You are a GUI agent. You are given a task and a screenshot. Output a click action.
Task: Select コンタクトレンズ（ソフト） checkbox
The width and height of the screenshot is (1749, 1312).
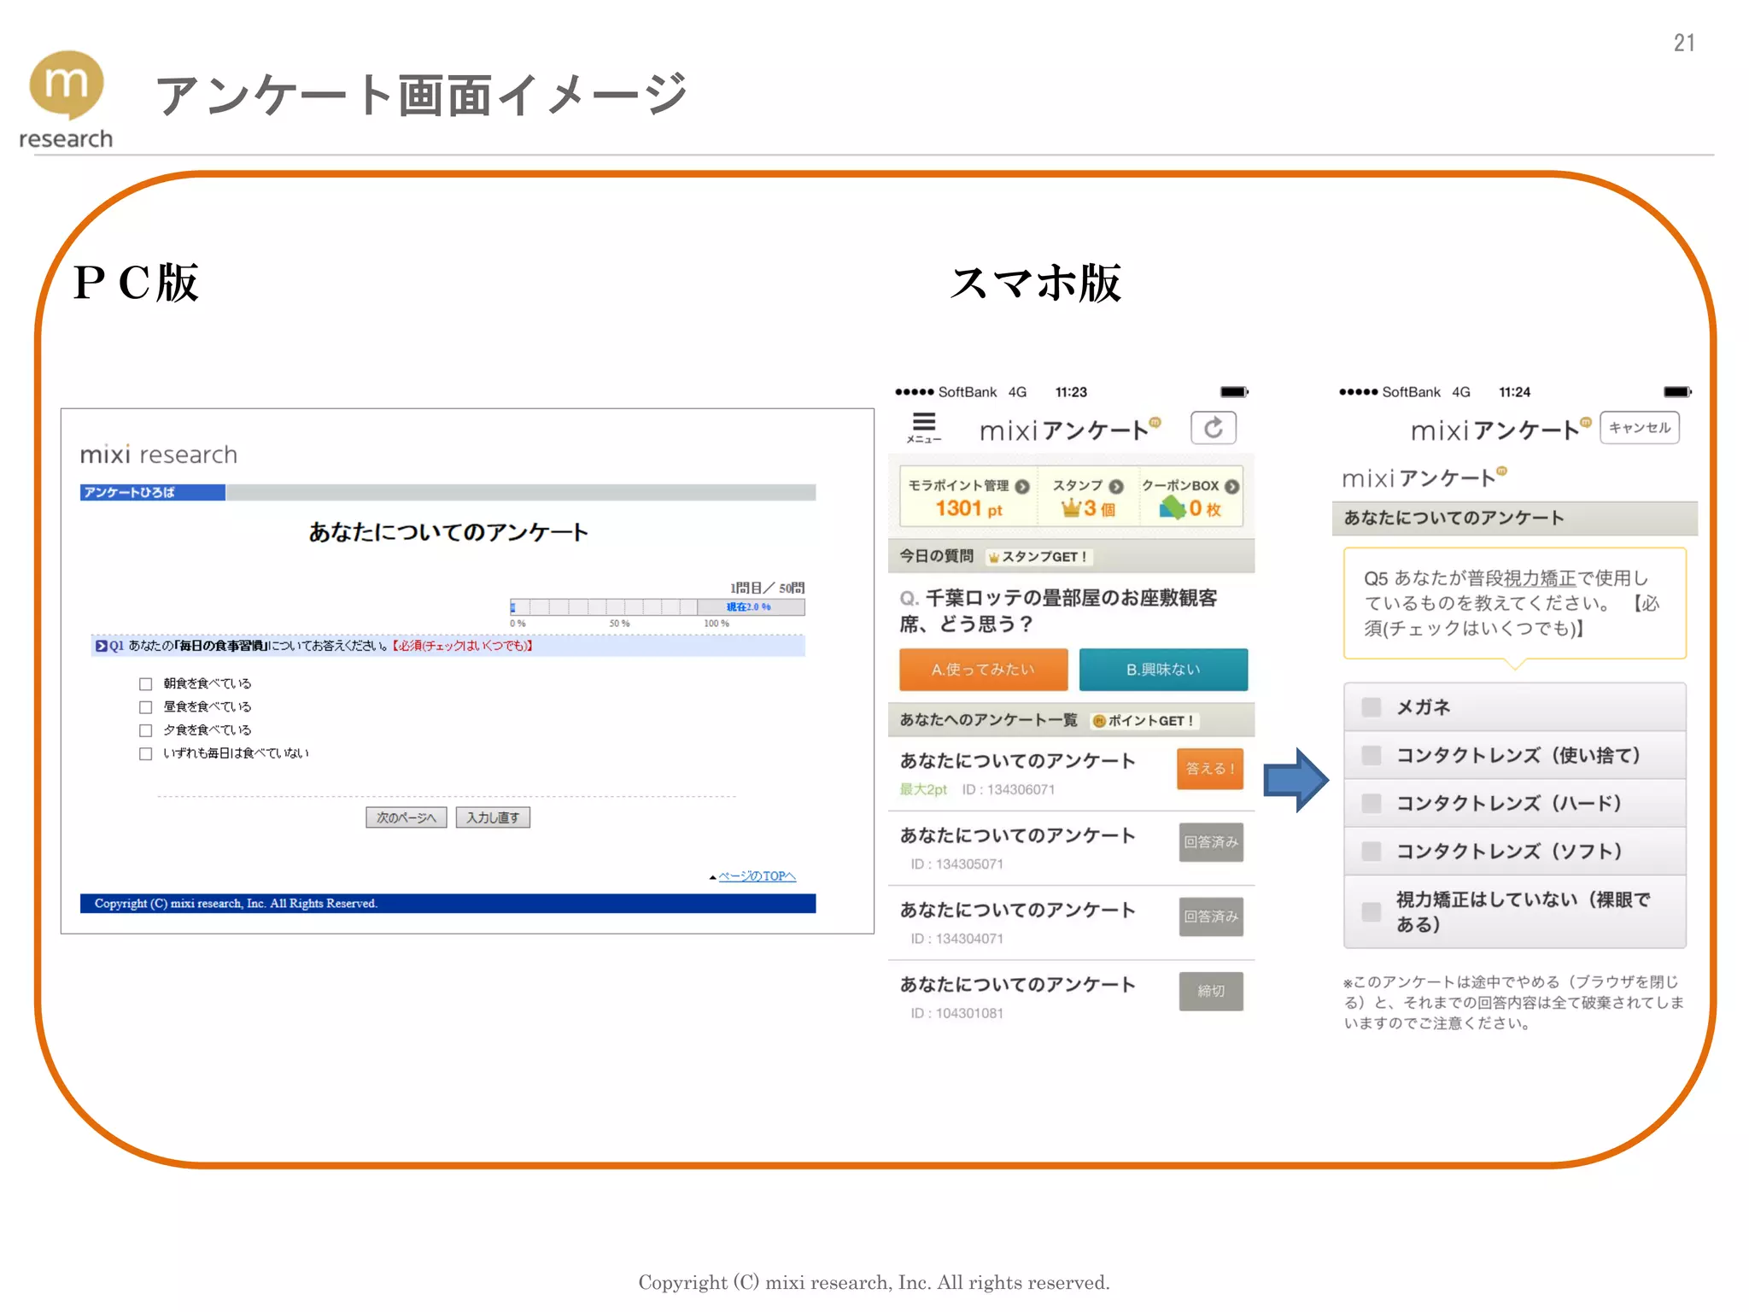coord(1372,851)
